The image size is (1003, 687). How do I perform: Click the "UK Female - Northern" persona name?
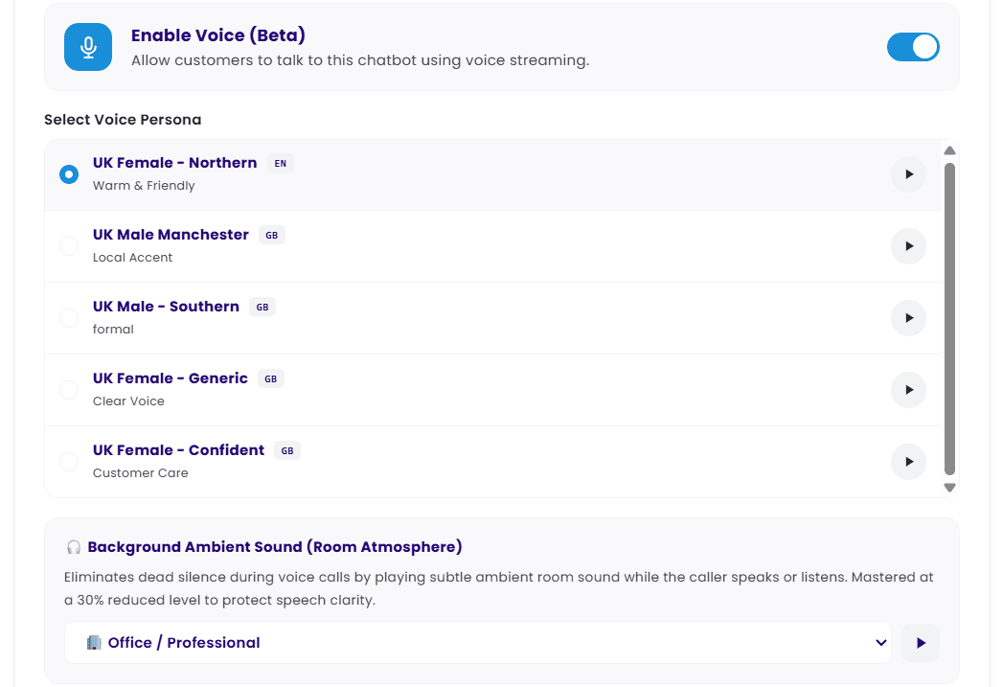[174, 163]
